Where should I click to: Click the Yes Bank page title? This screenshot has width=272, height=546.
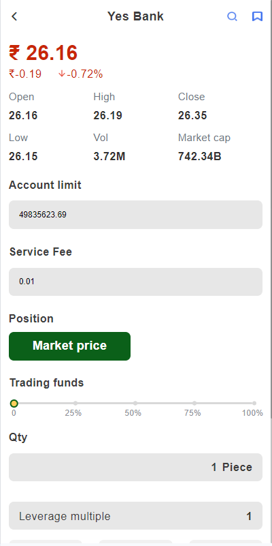tap(135, 16)
